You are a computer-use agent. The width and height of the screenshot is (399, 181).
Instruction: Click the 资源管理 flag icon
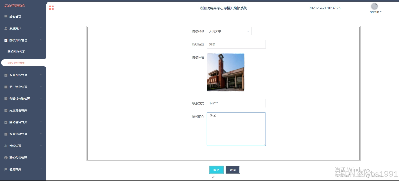pos(6,169)
